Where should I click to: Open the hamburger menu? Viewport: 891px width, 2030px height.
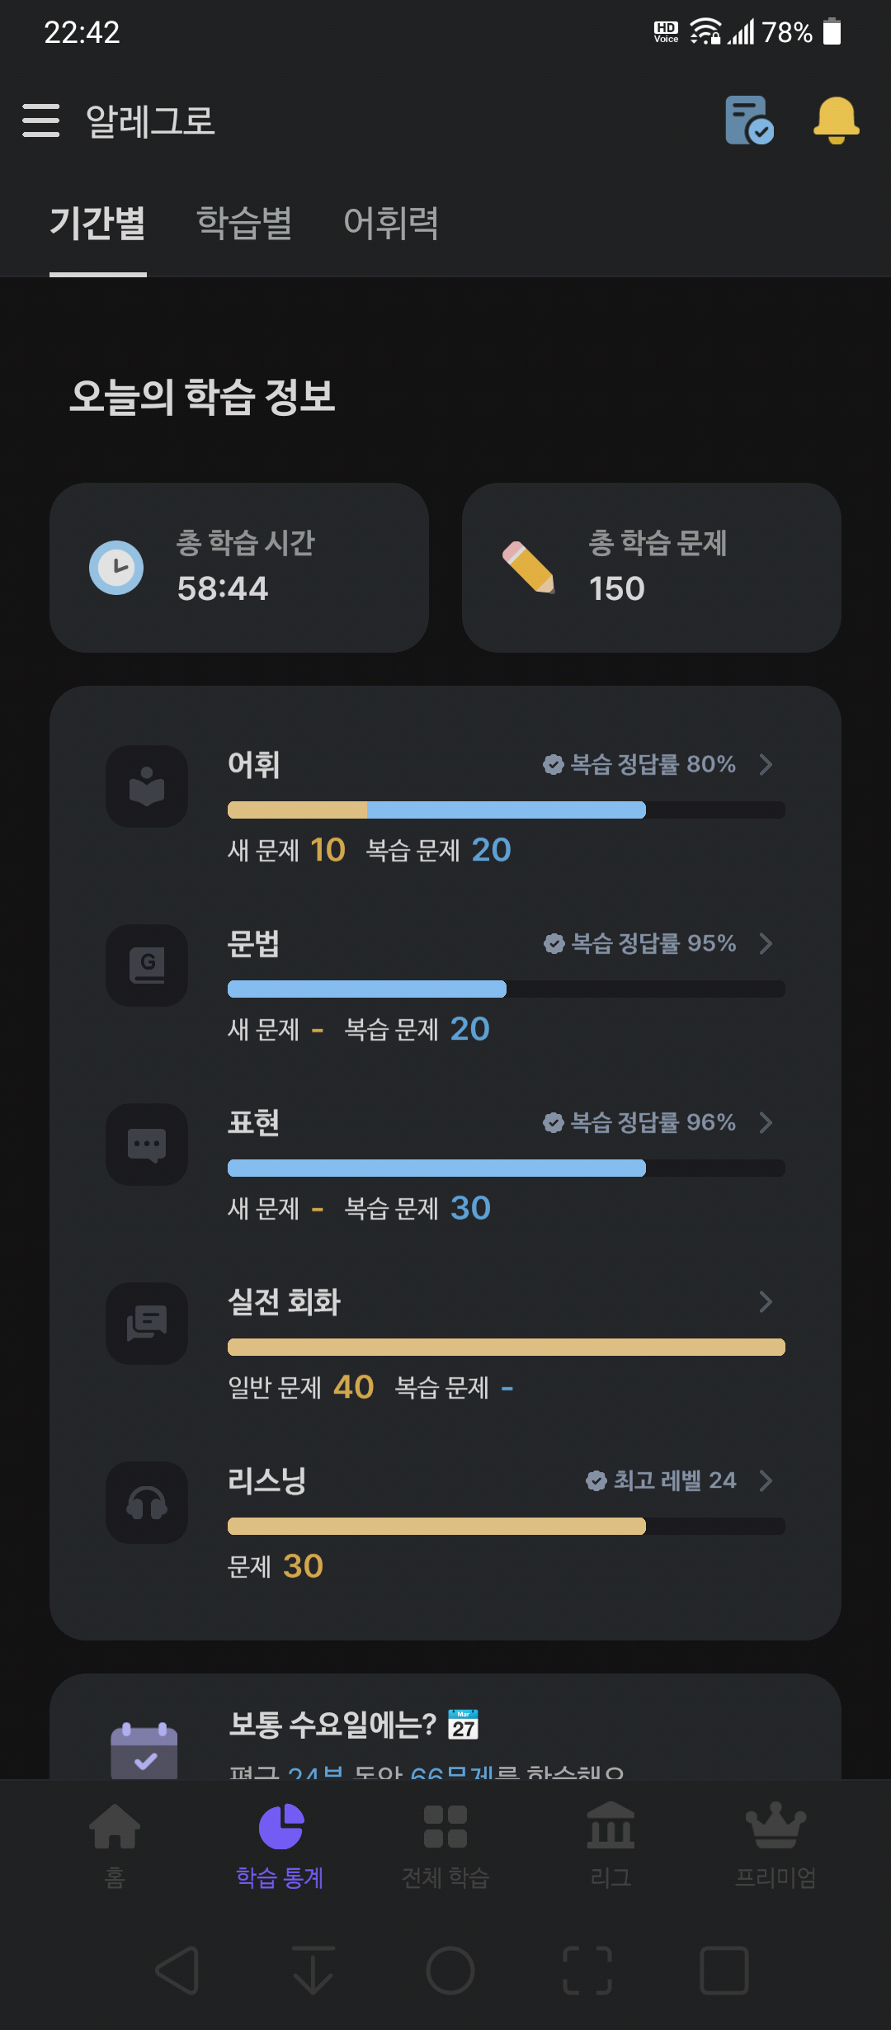pos(40,120)
